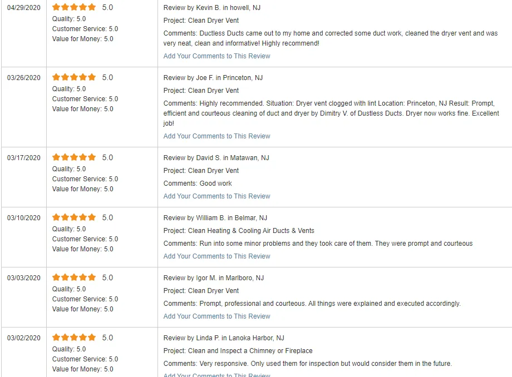Click the Air Ducts & Vents project line
512x377 pixels.
click(x=239, y=231)
